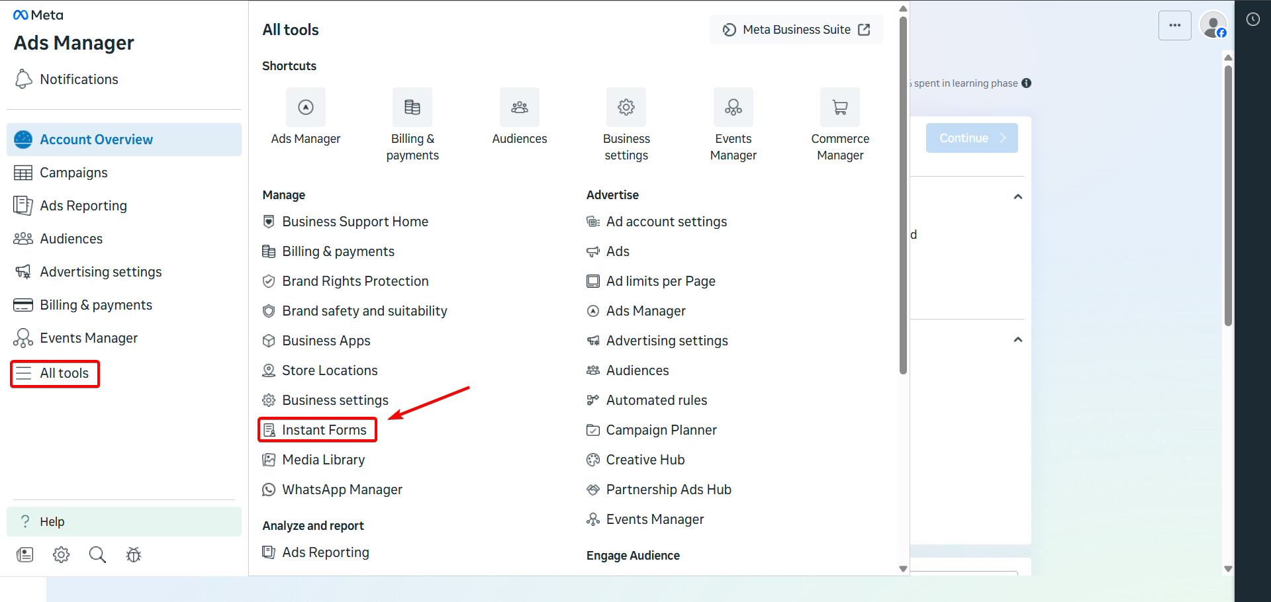Open Meta Business Suite in a new tab
Screen dimensions: 1271x602
796,29
